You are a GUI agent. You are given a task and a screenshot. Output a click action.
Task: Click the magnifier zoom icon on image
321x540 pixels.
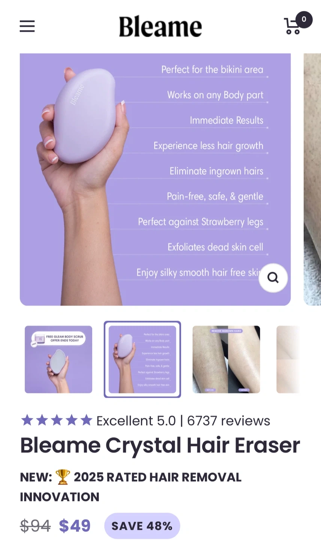273,278
